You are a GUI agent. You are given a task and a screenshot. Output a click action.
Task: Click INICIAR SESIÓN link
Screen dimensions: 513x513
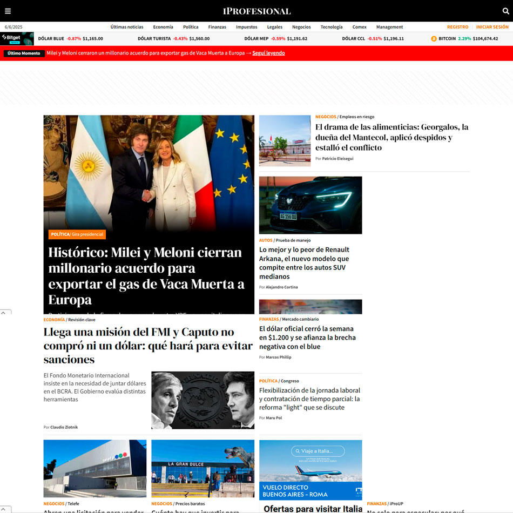492,27
